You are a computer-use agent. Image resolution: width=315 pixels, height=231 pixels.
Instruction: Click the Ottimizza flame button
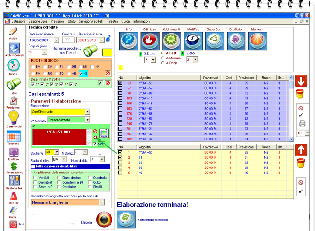tap(150, 41)
